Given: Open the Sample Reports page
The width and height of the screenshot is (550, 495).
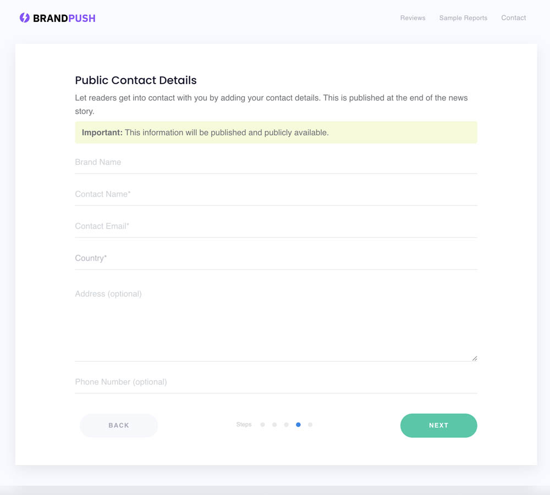Looking at the screenshot, I should coord(463,18).
